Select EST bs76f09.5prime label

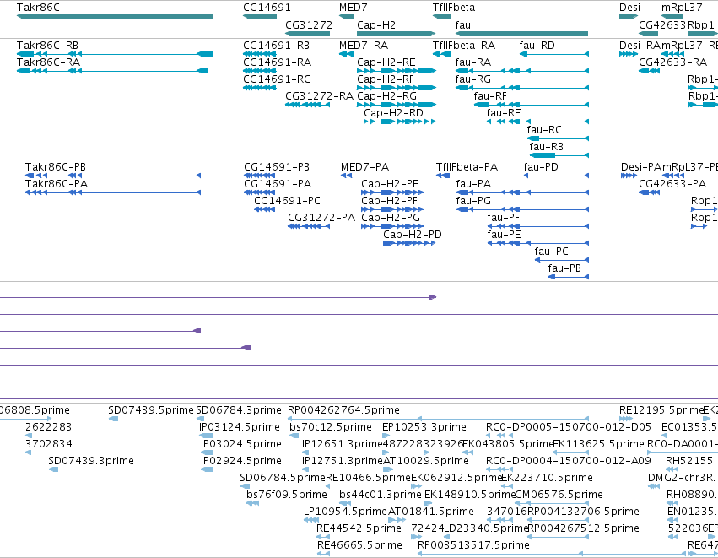pos(287,495)
